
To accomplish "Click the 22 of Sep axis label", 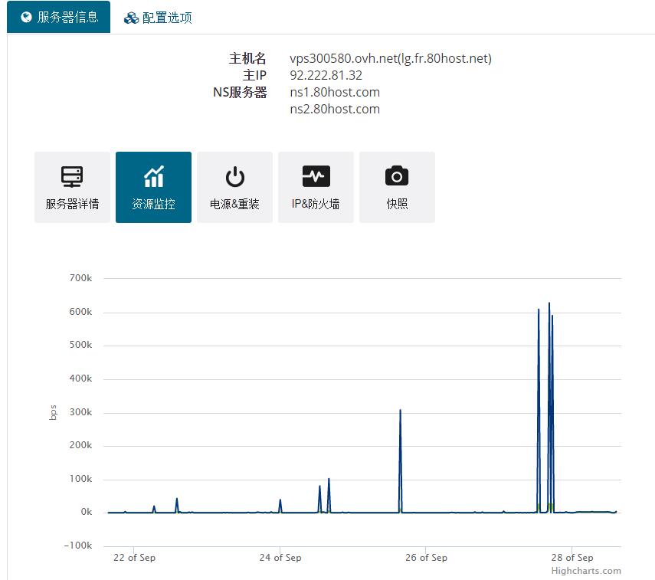I will click(x=134, y=558).
